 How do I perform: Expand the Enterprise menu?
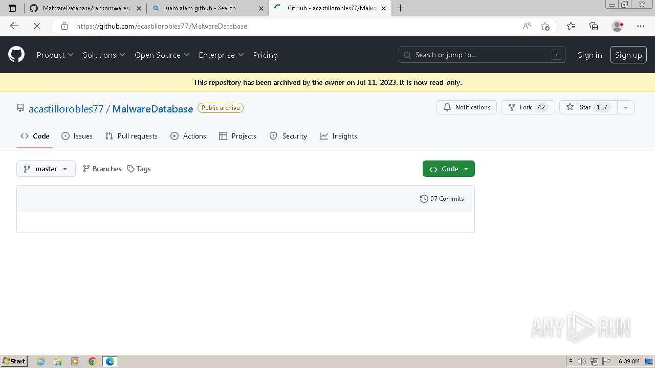(221, 55)
